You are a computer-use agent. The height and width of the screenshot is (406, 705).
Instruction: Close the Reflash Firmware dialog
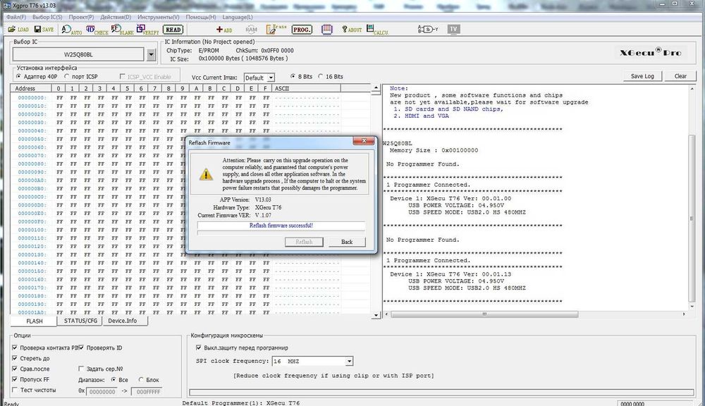(363, 141)
